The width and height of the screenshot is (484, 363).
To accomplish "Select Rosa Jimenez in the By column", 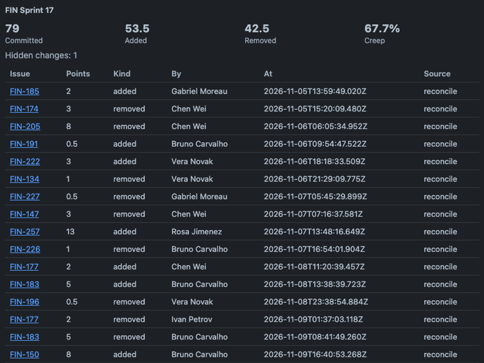I will click(196, 232).
